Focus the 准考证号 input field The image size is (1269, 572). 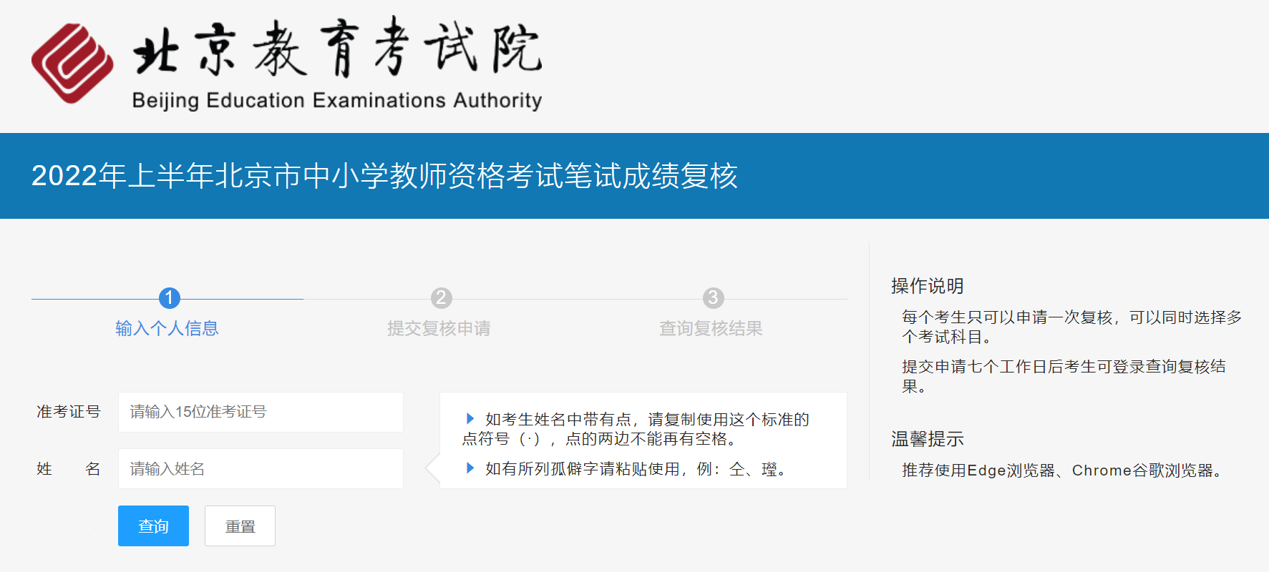(x=261, y=412)
